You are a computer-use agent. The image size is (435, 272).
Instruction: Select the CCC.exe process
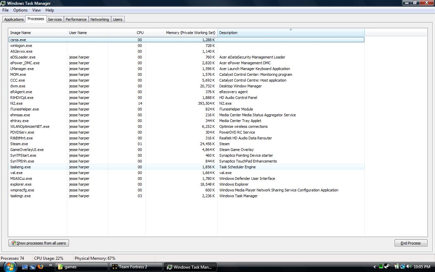pos(186,80)
